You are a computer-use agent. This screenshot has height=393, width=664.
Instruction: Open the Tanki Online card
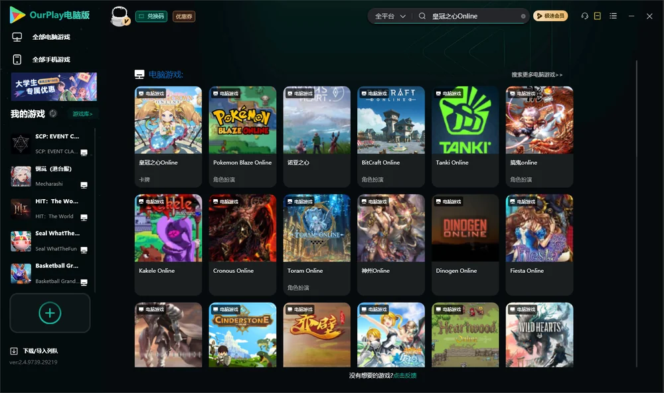pyautogui.click(x=465, y=136)
